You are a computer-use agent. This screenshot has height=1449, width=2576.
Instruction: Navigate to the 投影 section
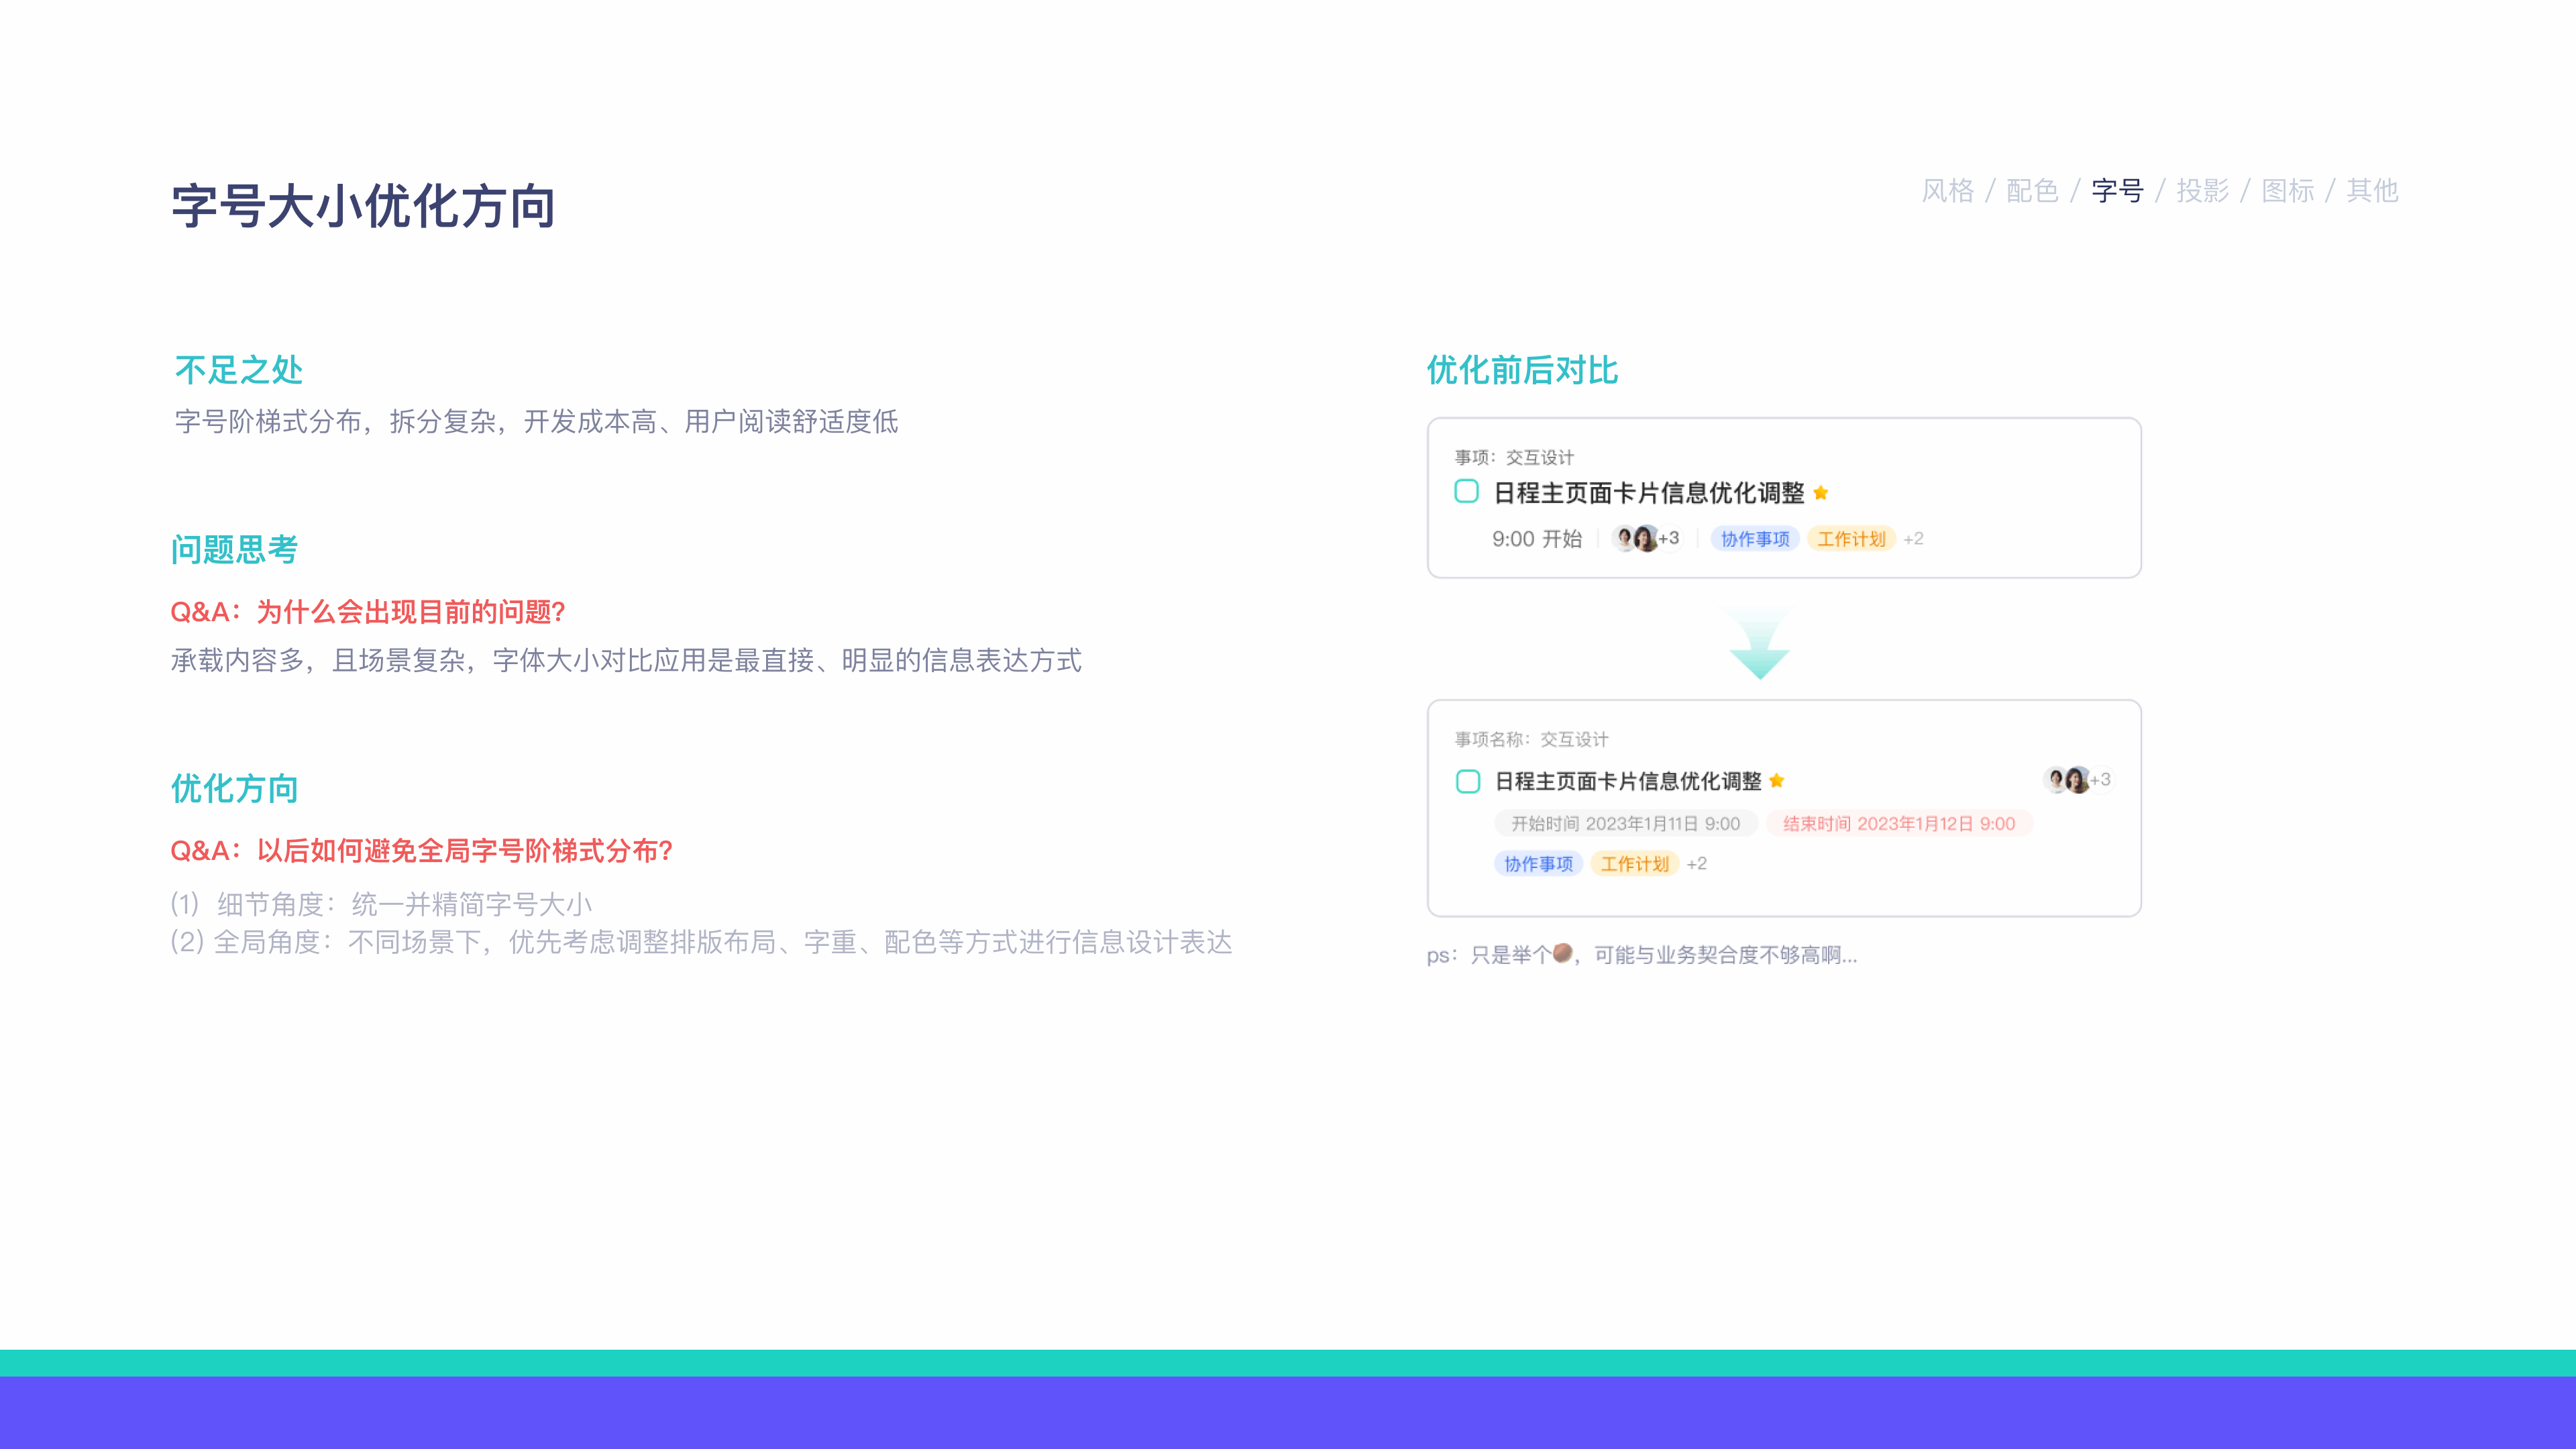point(2202,191)
